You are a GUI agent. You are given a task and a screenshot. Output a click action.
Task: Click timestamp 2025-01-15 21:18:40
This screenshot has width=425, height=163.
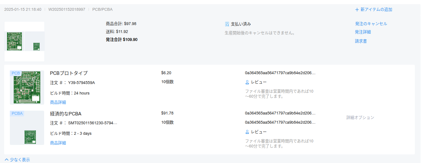tap(23, 10)
